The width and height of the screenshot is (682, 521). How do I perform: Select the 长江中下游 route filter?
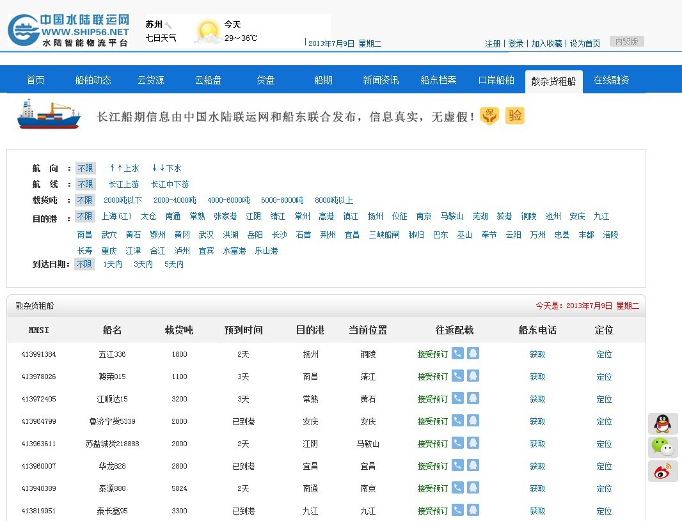pyautogui.click(x=170, y=184)
